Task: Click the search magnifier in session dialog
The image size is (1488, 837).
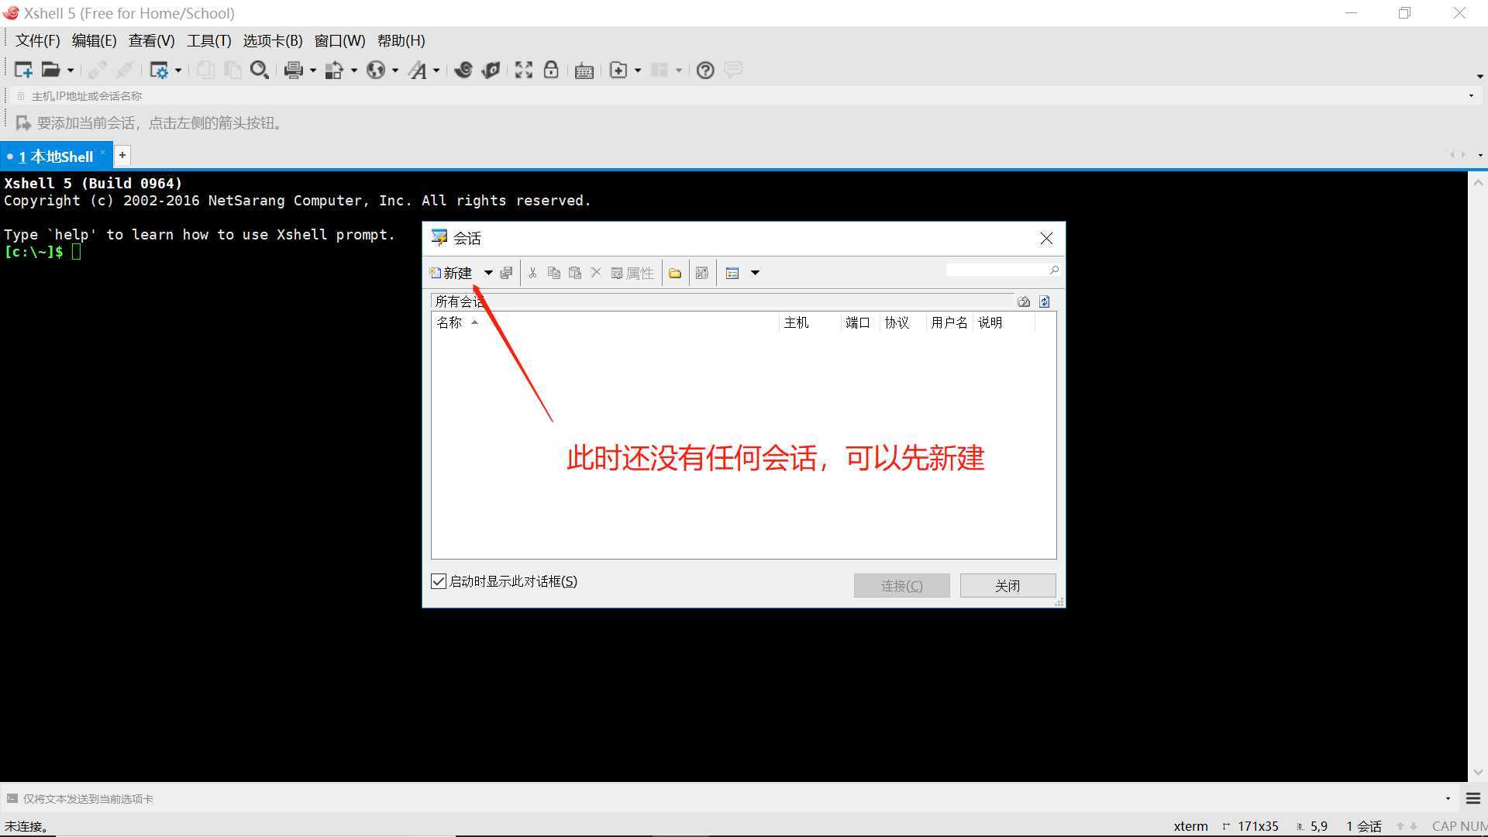Action: [1054, 270]
